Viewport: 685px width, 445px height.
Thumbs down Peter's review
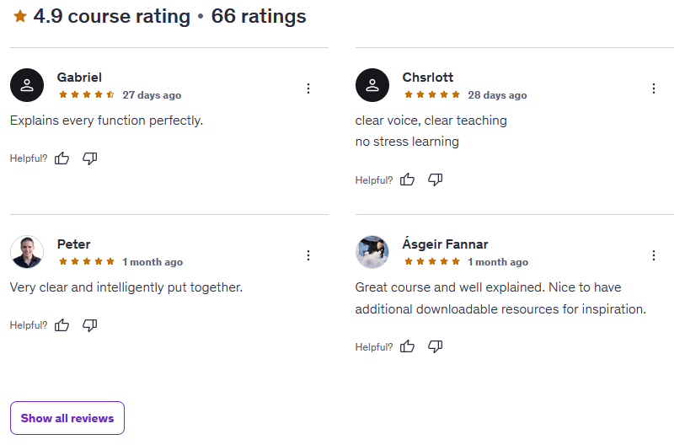point(89,324)
